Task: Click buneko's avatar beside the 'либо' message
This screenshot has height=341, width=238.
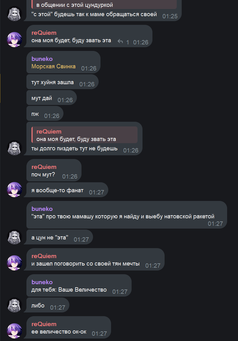Action: (x=15, y=305)
